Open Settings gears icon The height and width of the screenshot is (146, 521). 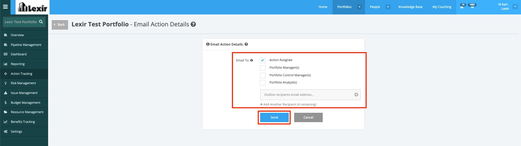point(5,132)
